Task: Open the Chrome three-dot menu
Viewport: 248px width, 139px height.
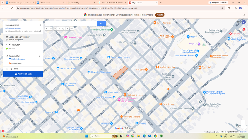Action: [x=245, y=8]
